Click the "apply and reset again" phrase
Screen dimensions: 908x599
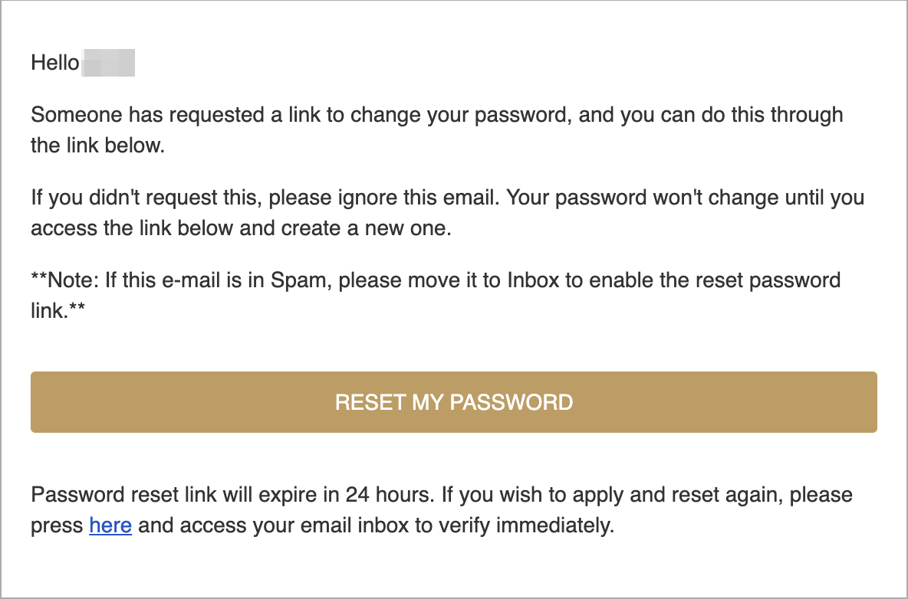677,495
